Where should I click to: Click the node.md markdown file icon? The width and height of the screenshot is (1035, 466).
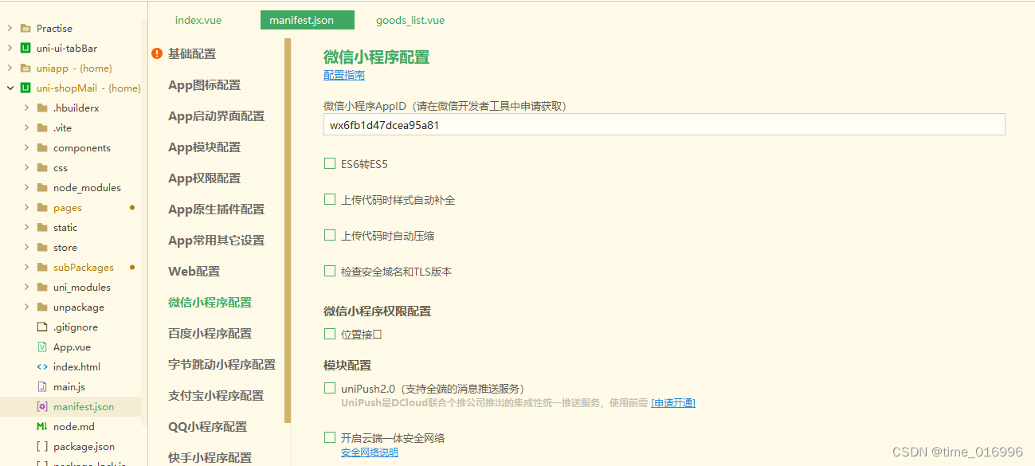tap(42, 426)
